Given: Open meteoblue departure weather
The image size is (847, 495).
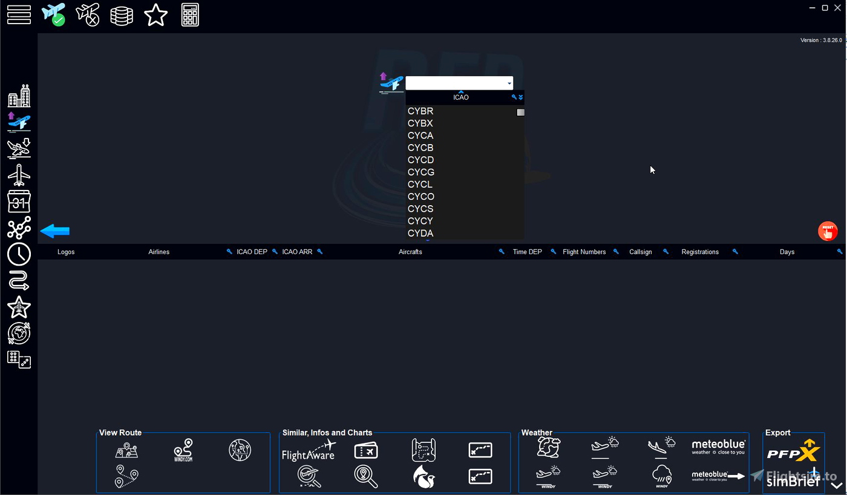Looking at the screenshot, I should [x=719, y=447].
